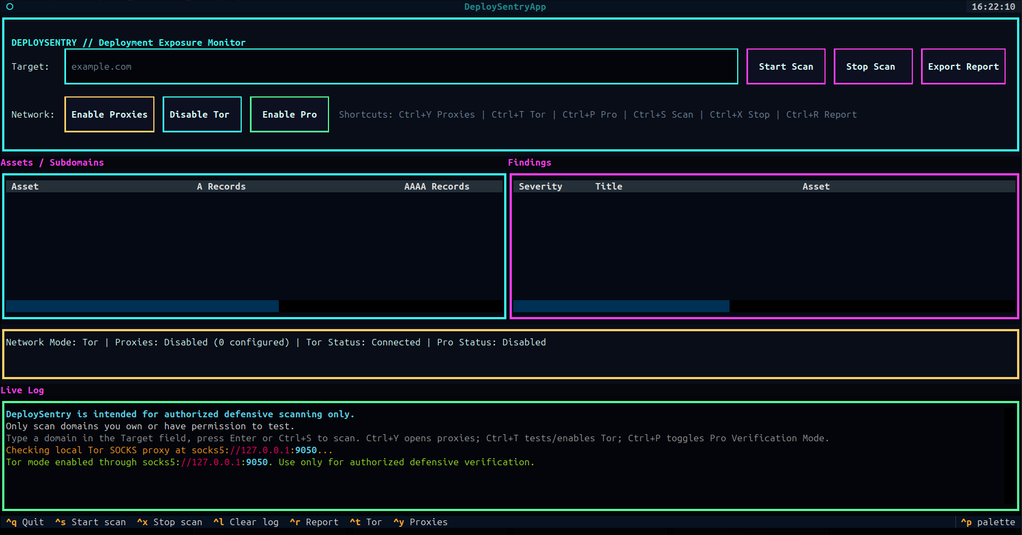Click the Findings panel heading

(529, 162)
